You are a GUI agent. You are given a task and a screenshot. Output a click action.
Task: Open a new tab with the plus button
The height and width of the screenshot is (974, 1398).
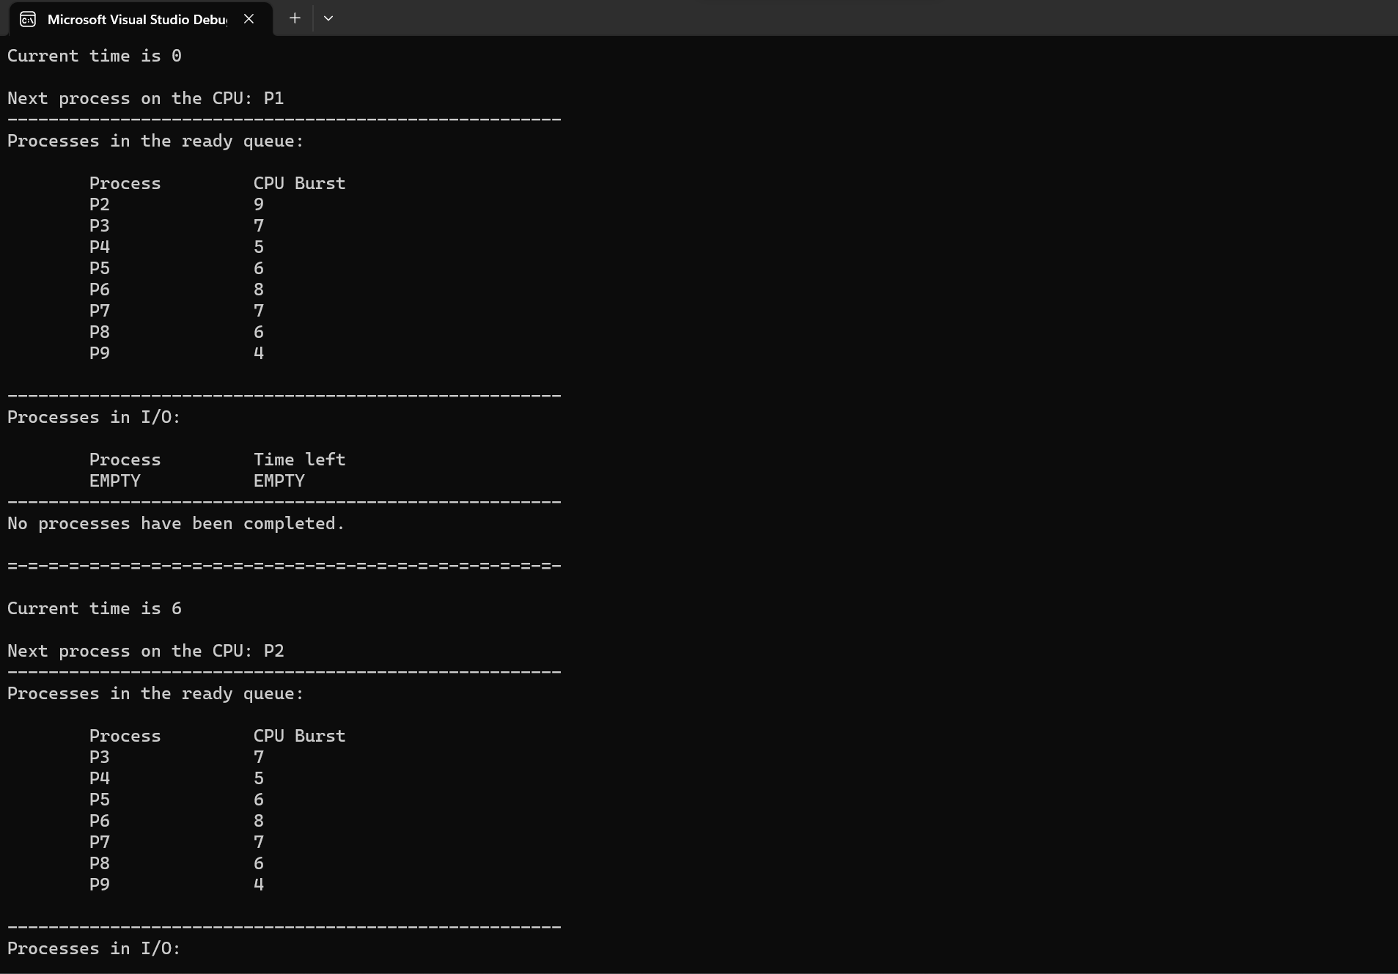[295, 18]
